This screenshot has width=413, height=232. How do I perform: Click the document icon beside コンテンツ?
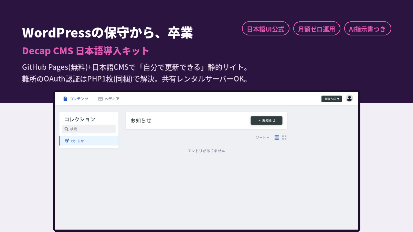point(65,99)
